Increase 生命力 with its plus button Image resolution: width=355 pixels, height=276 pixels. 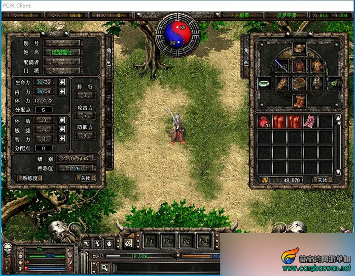tap(62, 82)
